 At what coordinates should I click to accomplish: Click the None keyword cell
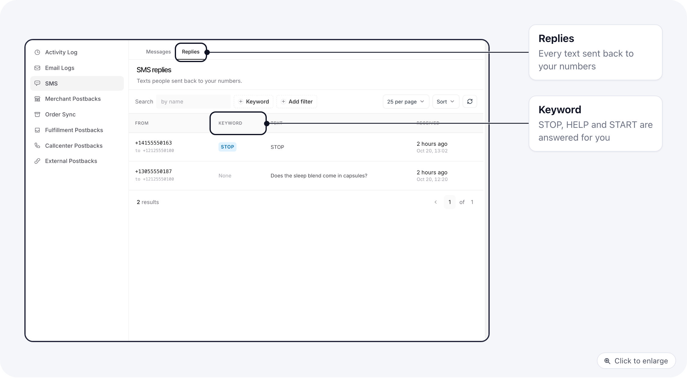tap(225, 176)
